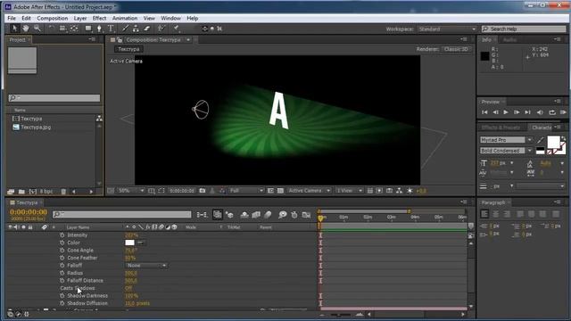Select the Selection arrow tool
This screenshot has width=571, height=321.
coord(14,29)
